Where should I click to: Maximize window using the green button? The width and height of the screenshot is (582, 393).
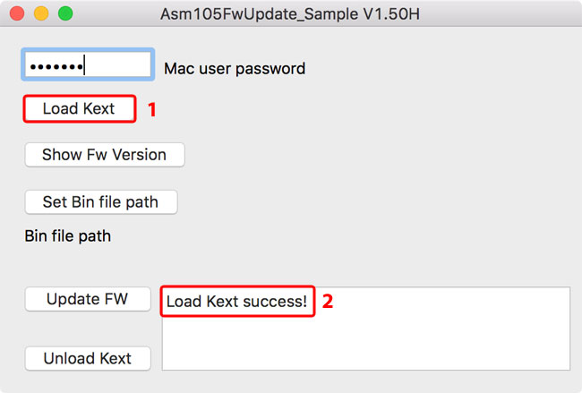tap(64, 14)
